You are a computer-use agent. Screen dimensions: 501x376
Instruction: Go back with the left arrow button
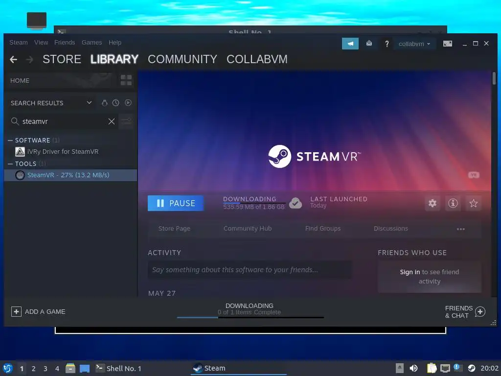pyautogui.click(x=13, y=59)
